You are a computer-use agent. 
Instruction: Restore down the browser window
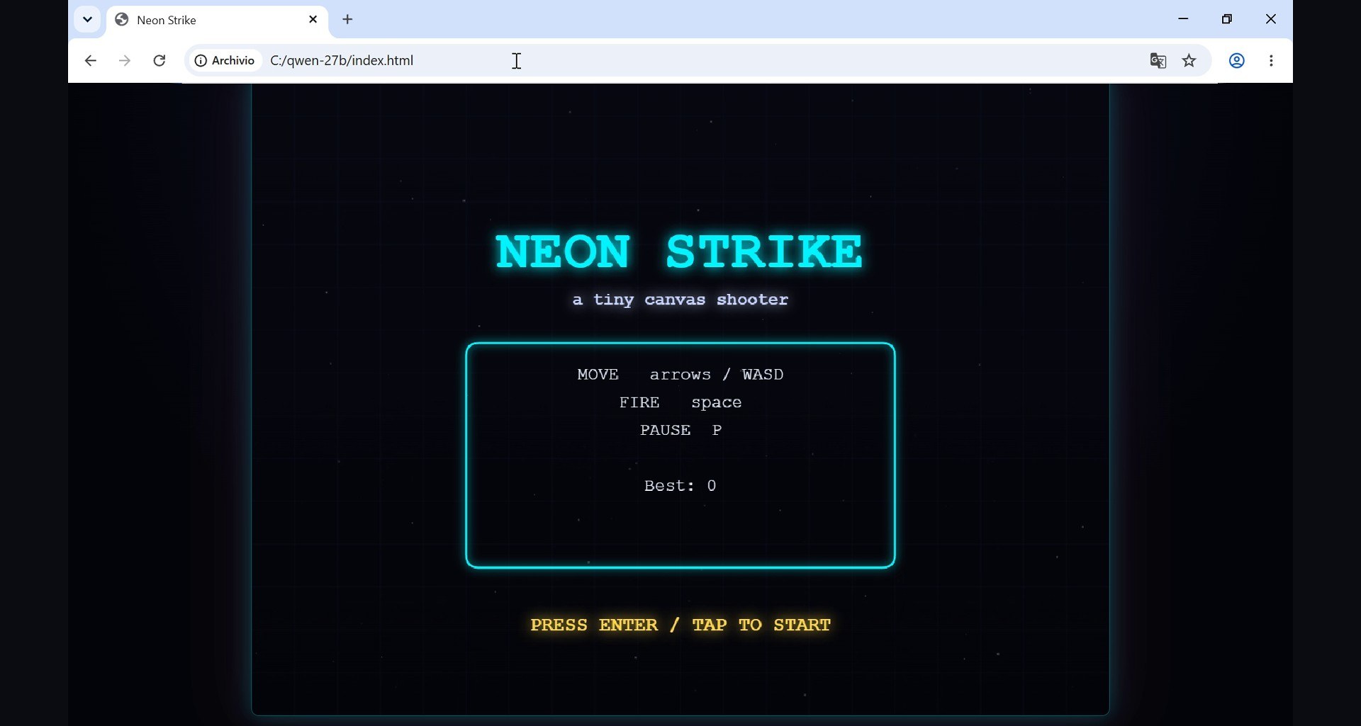(x=1227, y=19)
